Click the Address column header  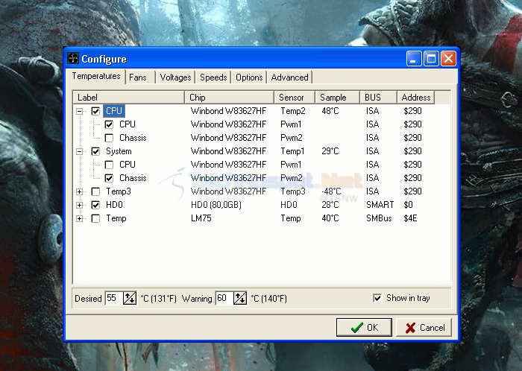(x=416, y=98)
